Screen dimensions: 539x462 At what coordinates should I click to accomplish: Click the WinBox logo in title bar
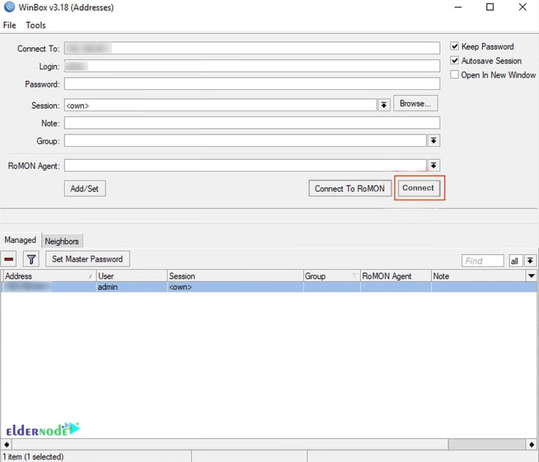[x=9, y=7]
